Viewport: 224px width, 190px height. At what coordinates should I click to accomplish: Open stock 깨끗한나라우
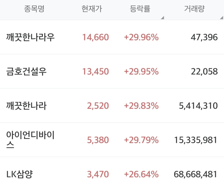pos(30,37)
